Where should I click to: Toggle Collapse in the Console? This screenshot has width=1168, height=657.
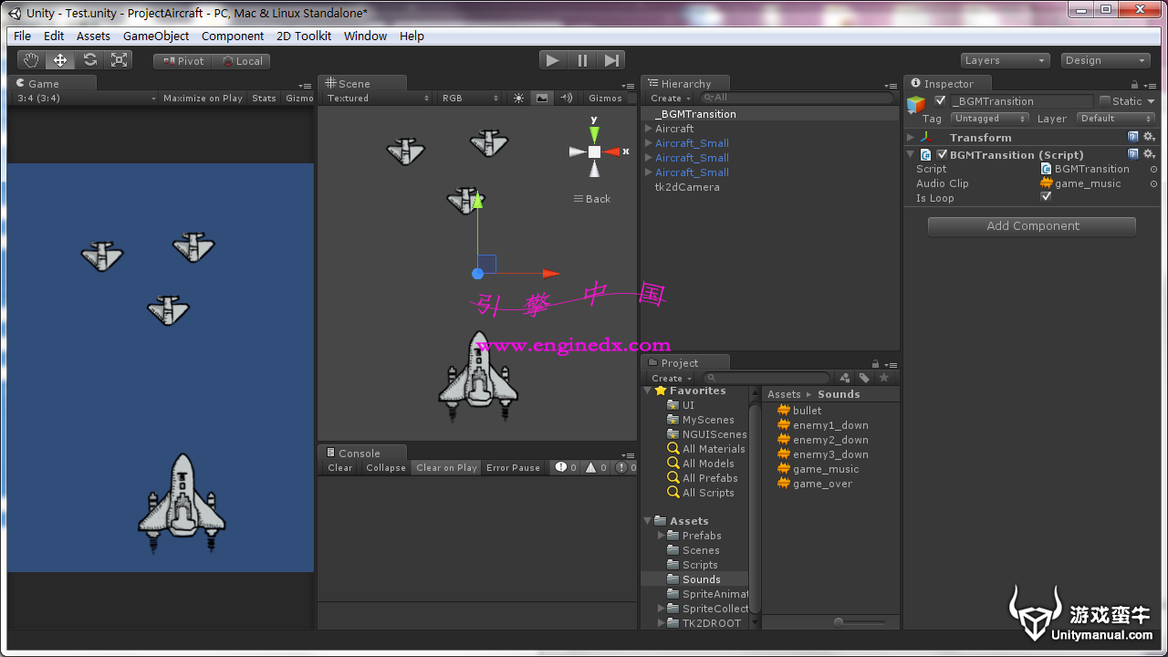[386, 467]
